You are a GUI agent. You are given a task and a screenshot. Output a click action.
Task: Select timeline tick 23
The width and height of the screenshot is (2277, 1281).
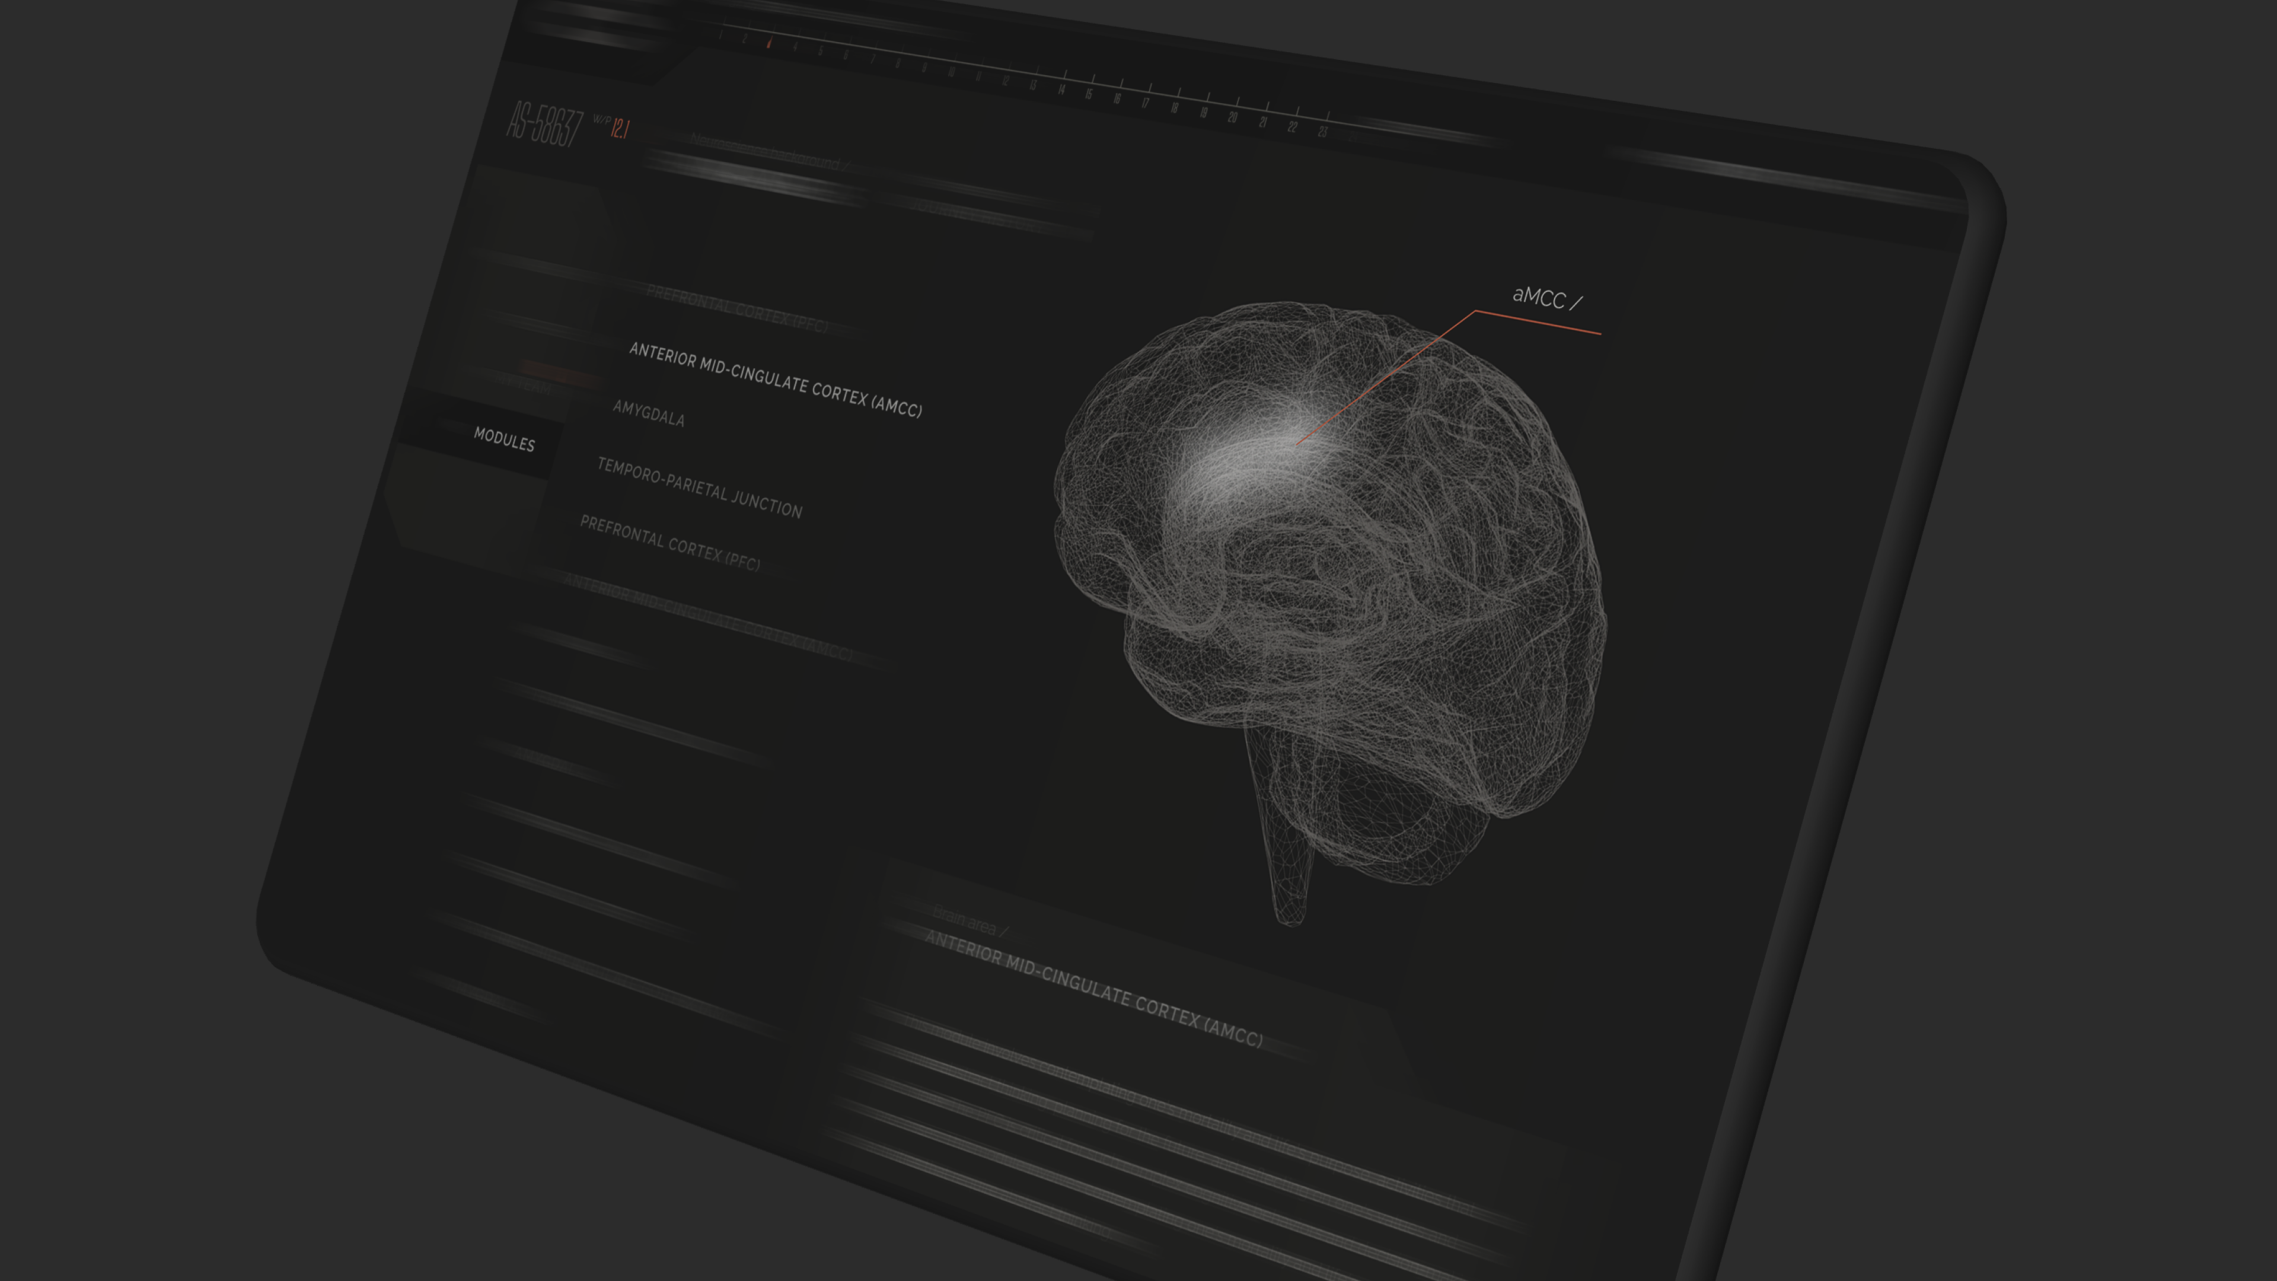(x=1322, y=133)
